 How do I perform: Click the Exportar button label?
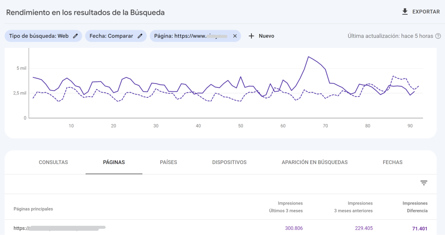[426, 12]
